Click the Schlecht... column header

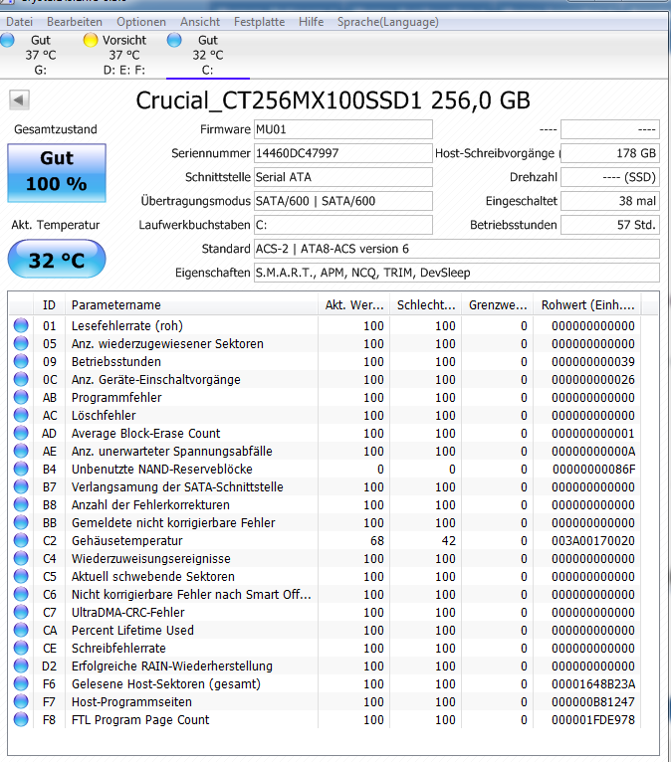coord(425,305)
